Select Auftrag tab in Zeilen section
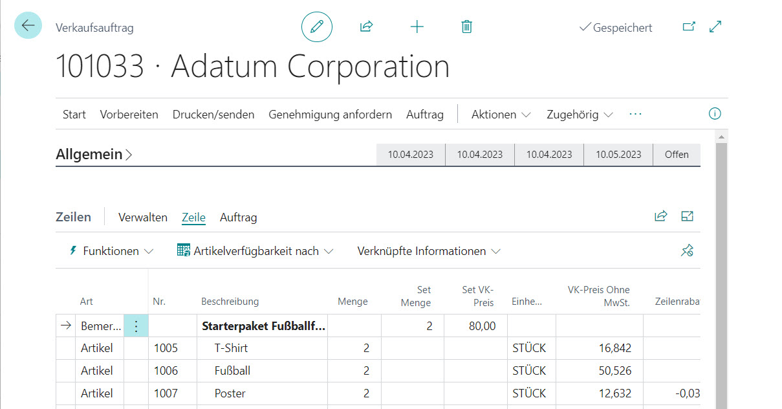 [239, 217]
